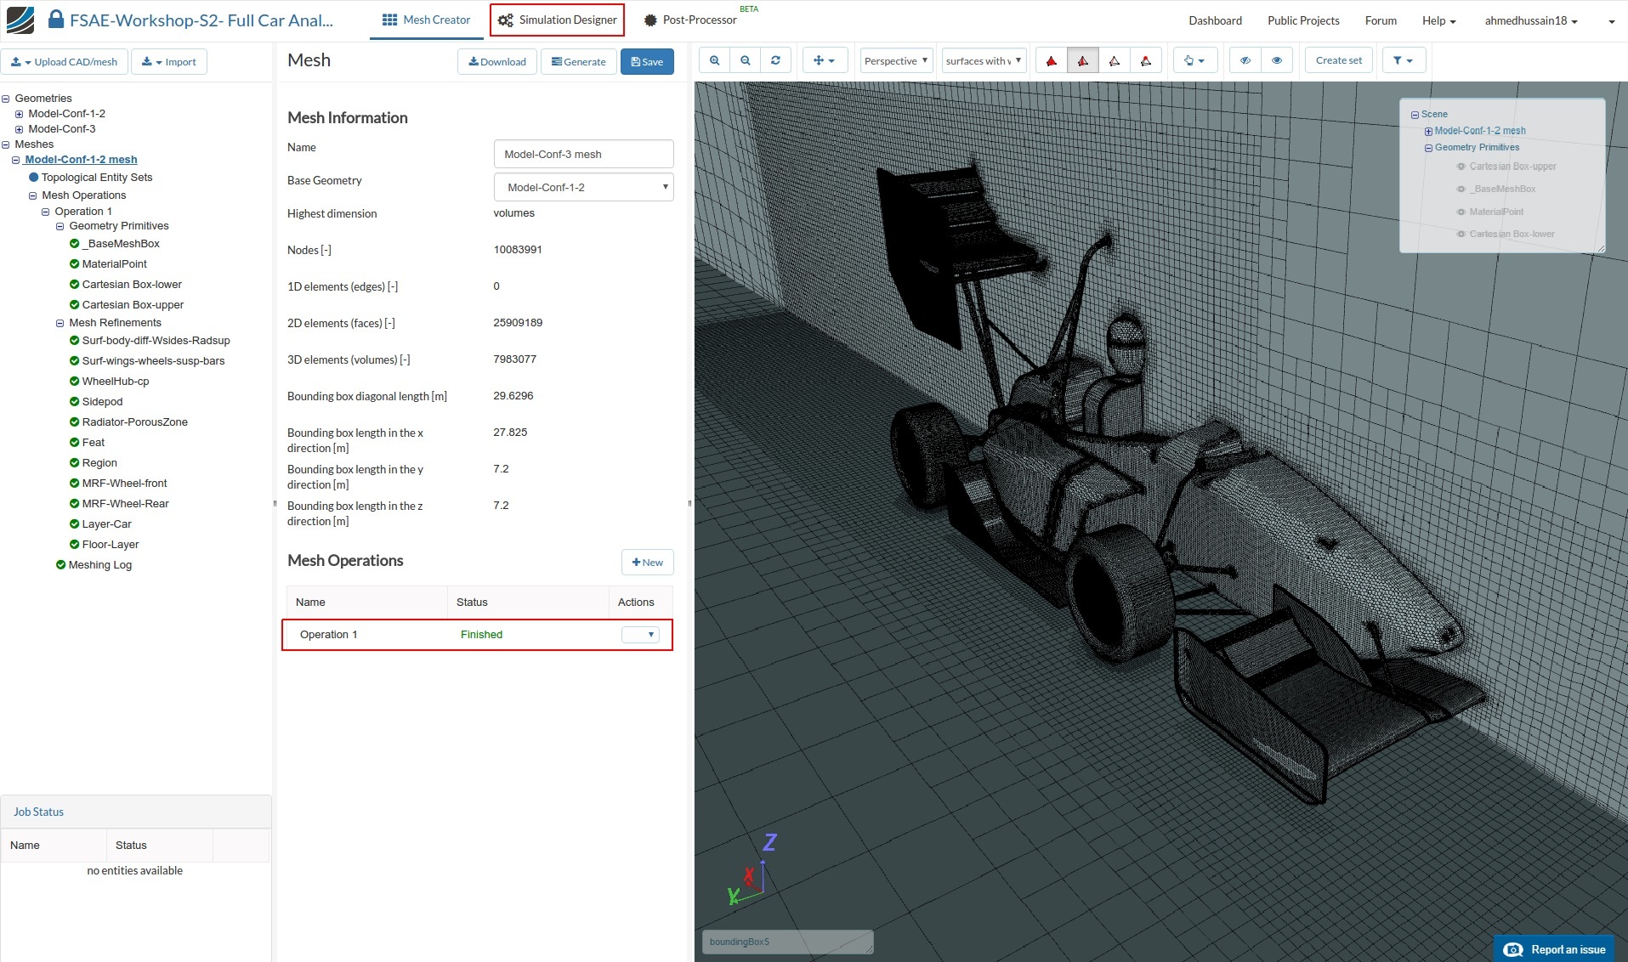
Task: Click the zoom in magnifier icon
Action: coord(714,61)
